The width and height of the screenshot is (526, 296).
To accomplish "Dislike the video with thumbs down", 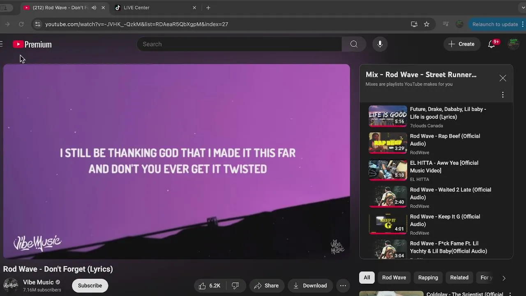I will pos(235,286).
